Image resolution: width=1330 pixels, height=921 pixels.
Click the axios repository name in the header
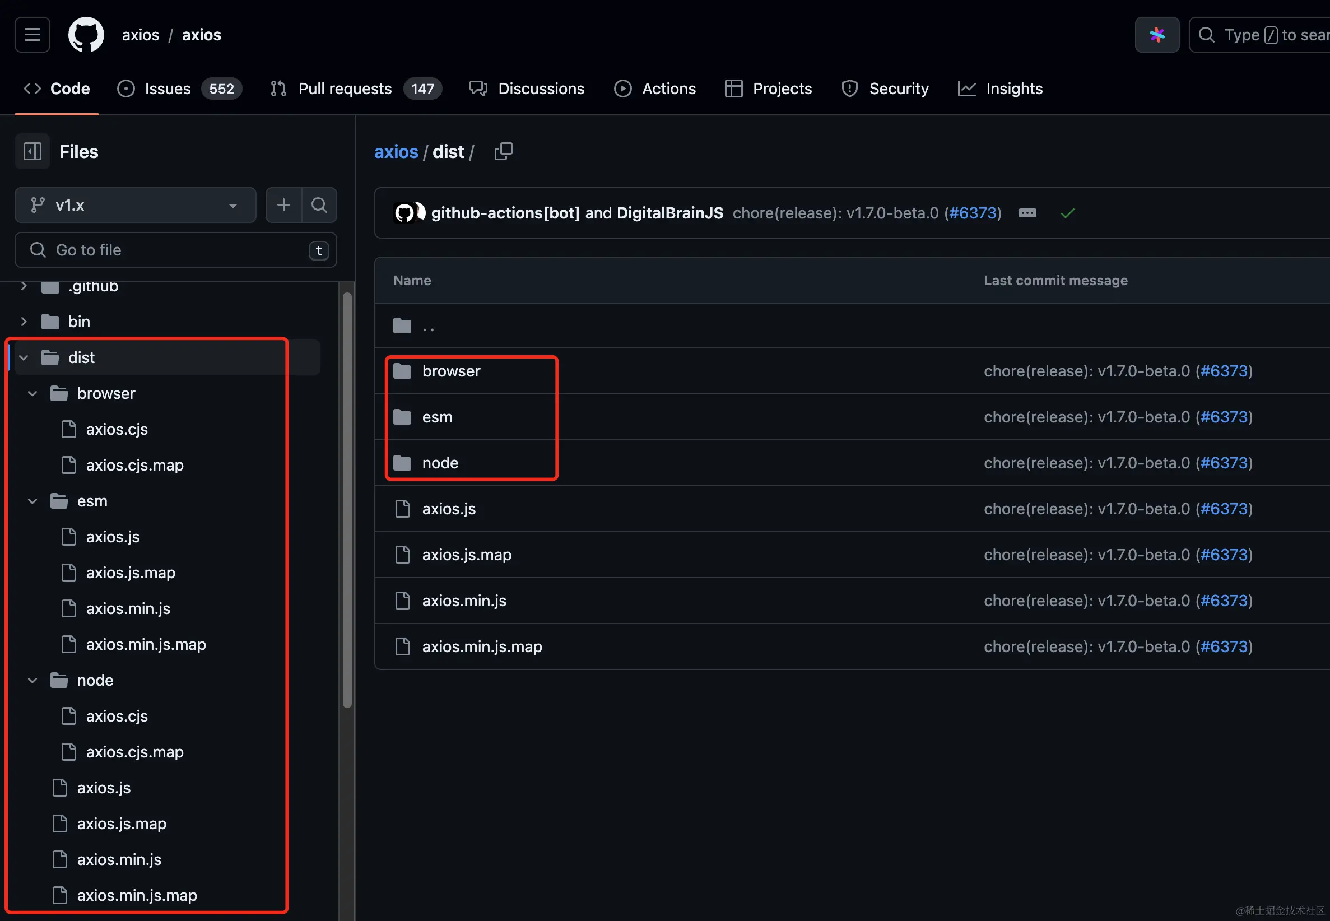coord(201,35)
